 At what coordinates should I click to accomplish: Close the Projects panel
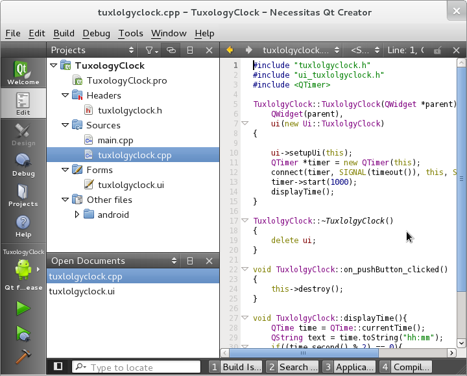[209, 51]
